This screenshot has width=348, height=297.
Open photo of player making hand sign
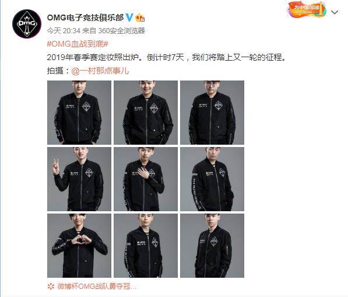[79, 179]
